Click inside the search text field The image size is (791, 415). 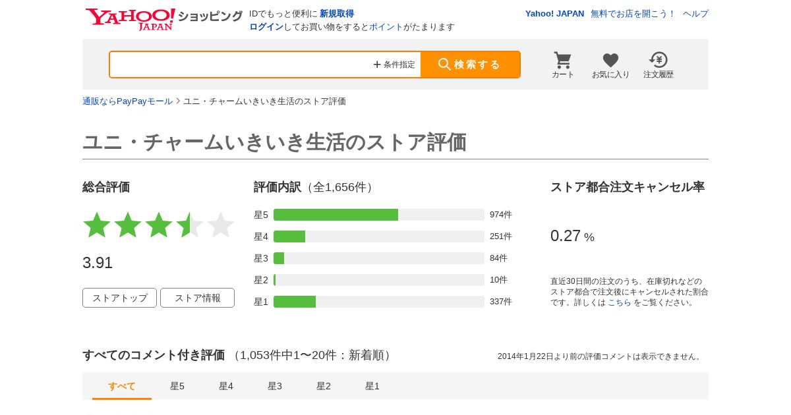coord(241,65)
